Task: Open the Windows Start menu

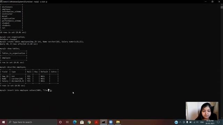Action: tap(3, 122)
